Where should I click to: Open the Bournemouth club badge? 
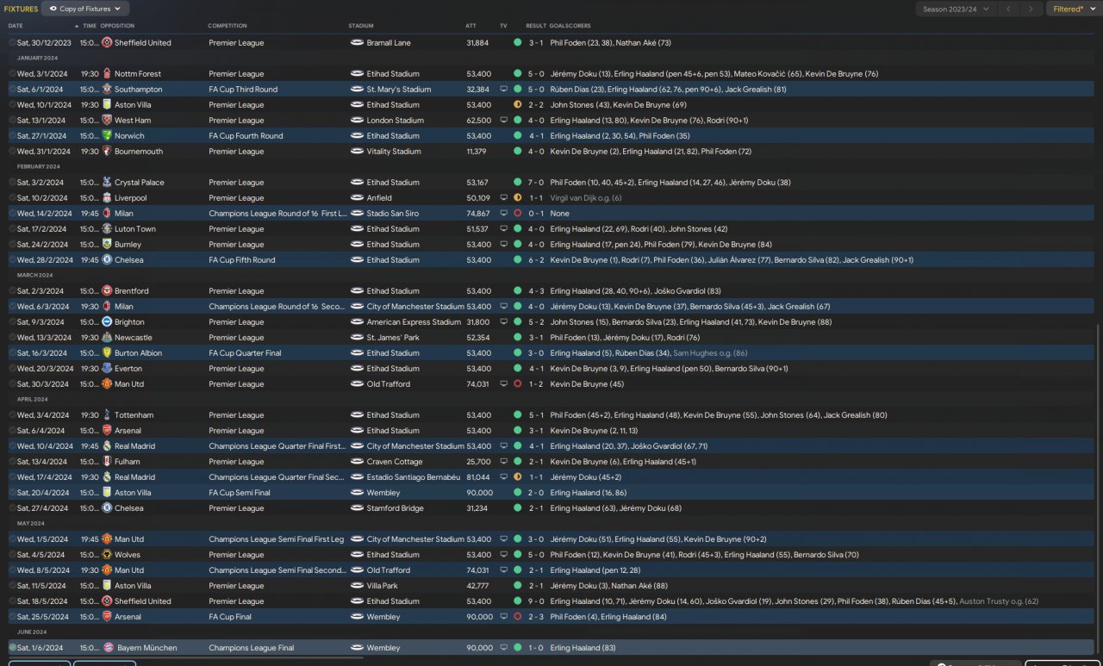click(107, 152)
